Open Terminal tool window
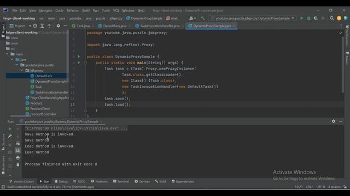The image size is (350, 196). click(x=120, y=181)
